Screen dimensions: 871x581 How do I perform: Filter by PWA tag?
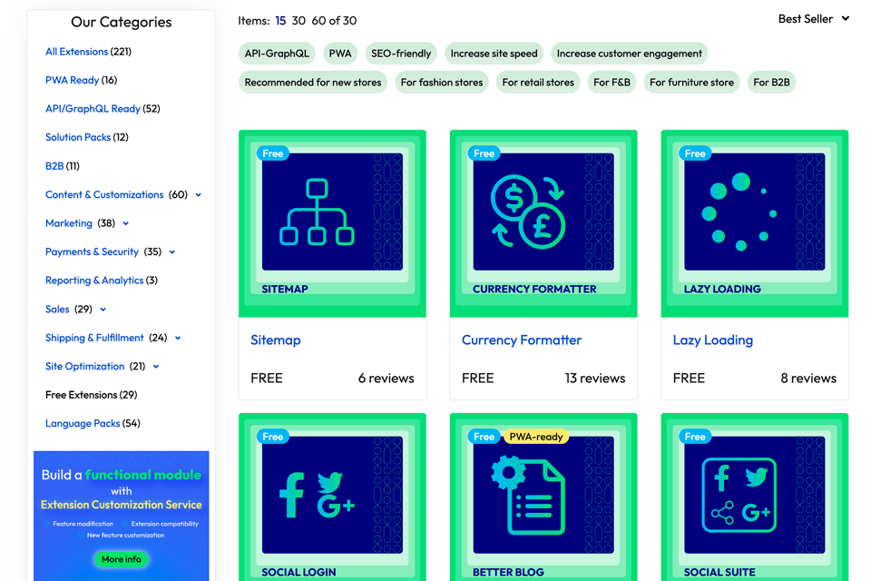(340, 54)
